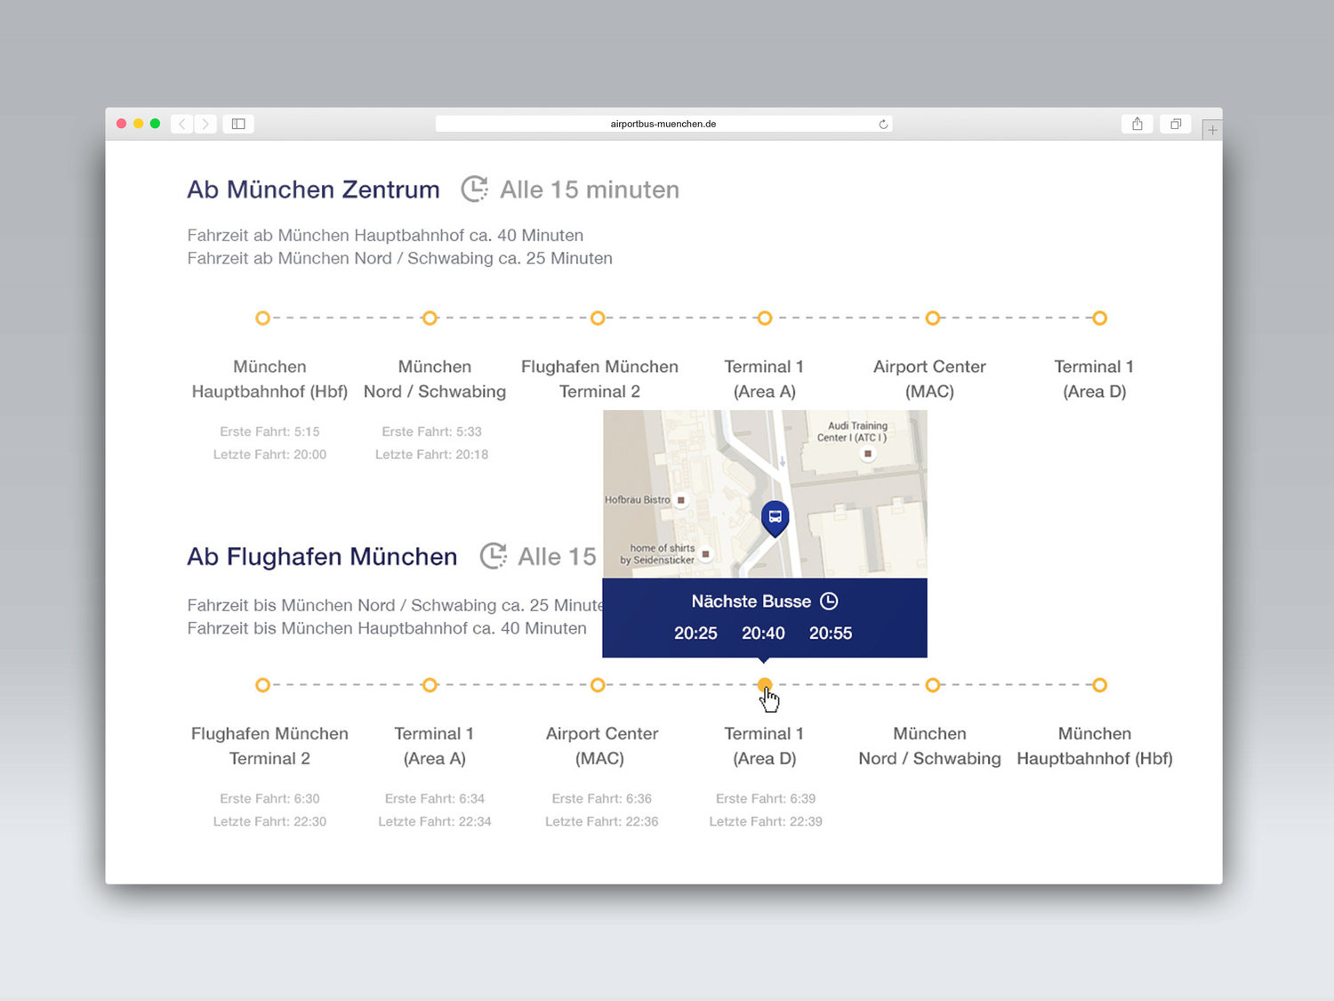The image size is (1334, 1001).
Task: Click Letzte Fahrt: 22:34 text
Action: point(435,822)
